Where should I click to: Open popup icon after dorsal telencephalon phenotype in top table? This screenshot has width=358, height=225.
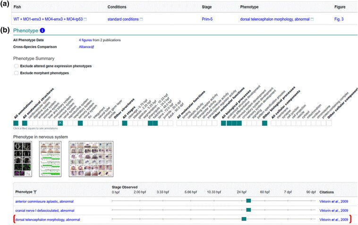[x=312, y=19]
